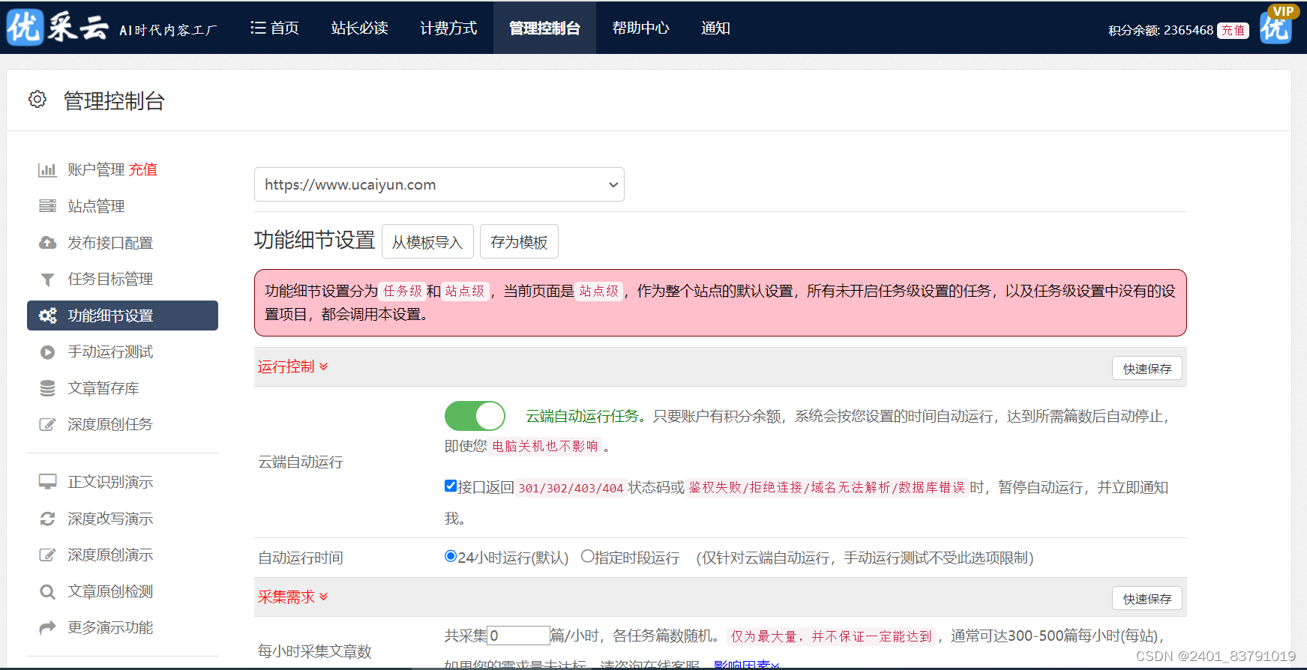Select the 24小时运行(默认) radio button
The image size is (1307, 670).
click(x=451, y=556)
